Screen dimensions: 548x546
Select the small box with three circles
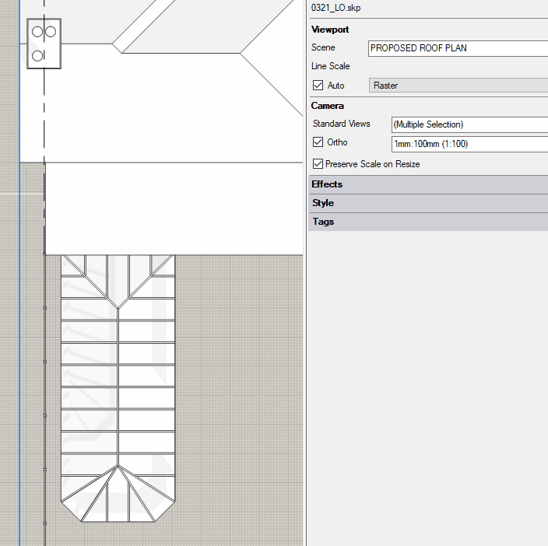pyautogui.click(x=44, y=44)
